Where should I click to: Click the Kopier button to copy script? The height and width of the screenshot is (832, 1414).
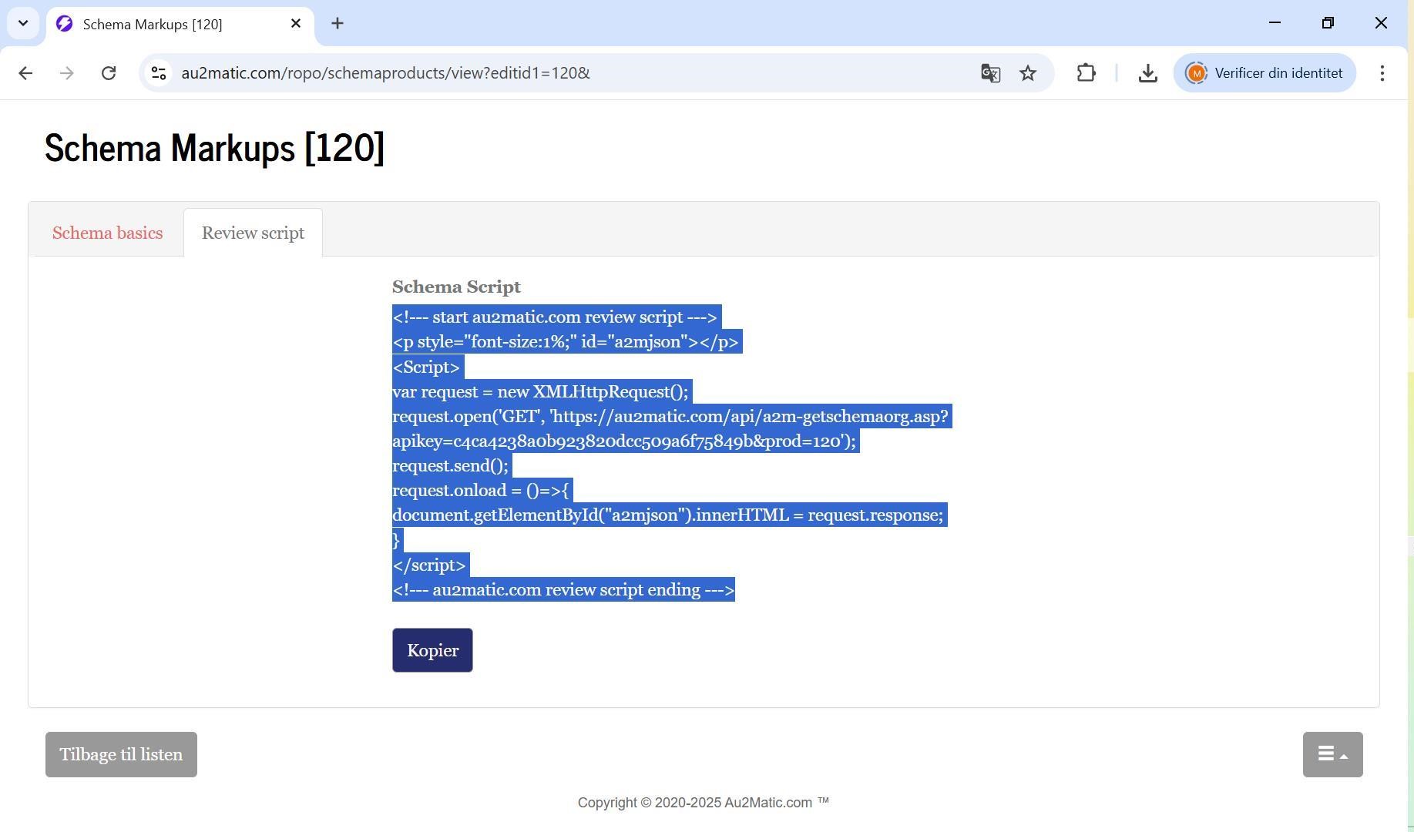point(432,650)
